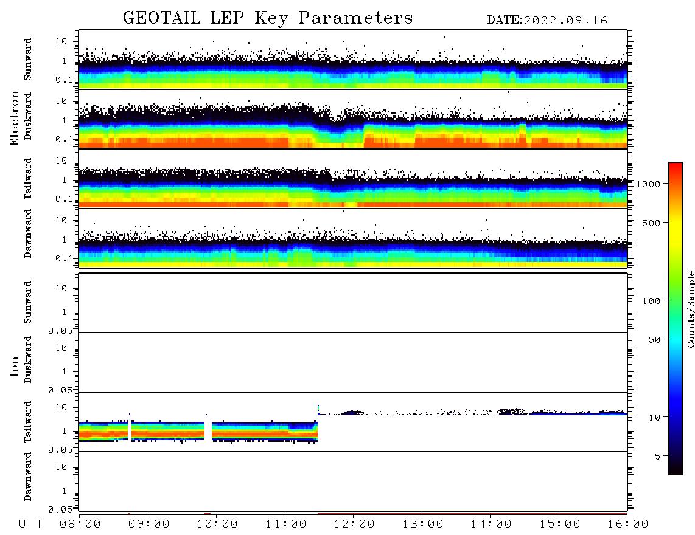Click inside the Electron Dawnward spectrogram panel
Screen dimensions: 695x535
pos(353,238)
